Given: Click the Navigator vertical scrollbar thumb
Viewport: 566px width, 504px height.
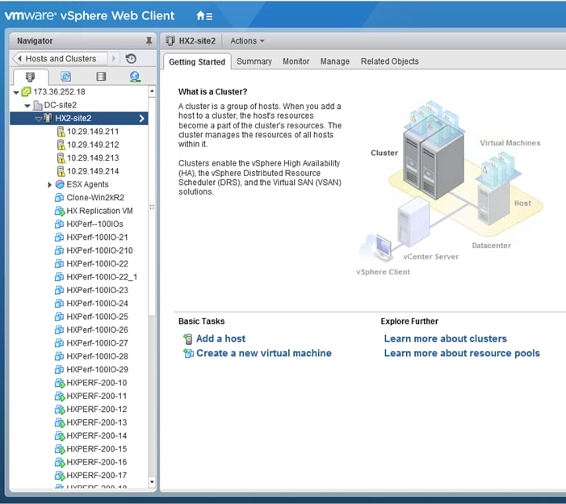Looking at the screenshot, I should pos(152,207).
